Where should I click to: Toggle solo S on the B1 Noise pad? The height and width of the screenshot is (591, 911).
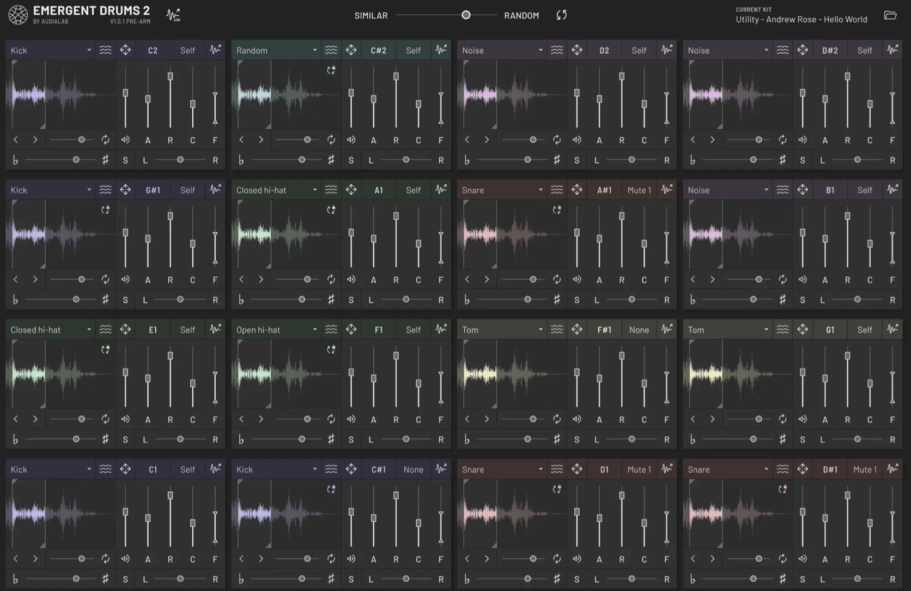click(802, 300)
